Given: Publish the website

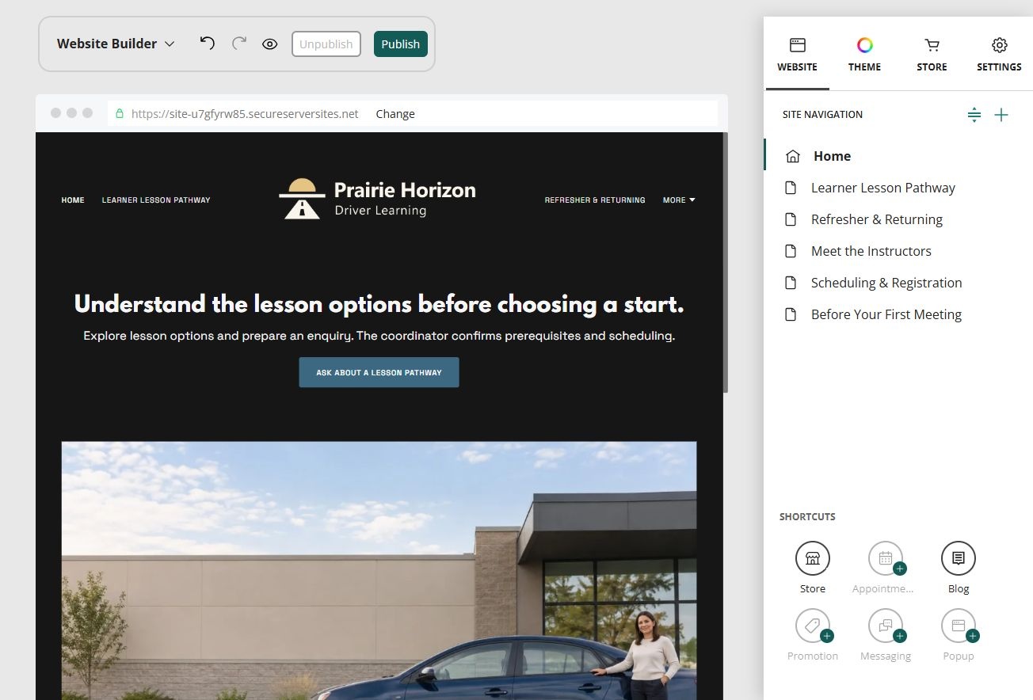Looking at the screenshot, I should 401,44.
